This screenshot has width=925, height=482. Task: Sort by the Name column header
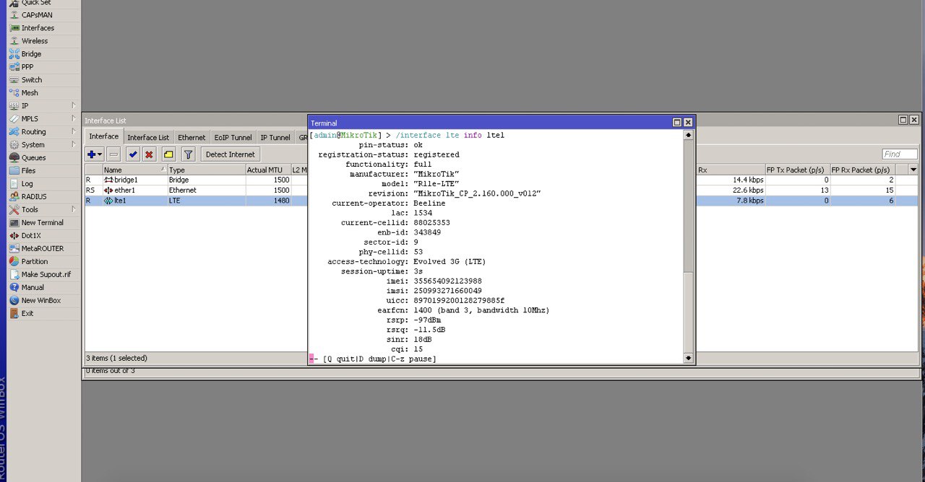(x=134, y=170)
